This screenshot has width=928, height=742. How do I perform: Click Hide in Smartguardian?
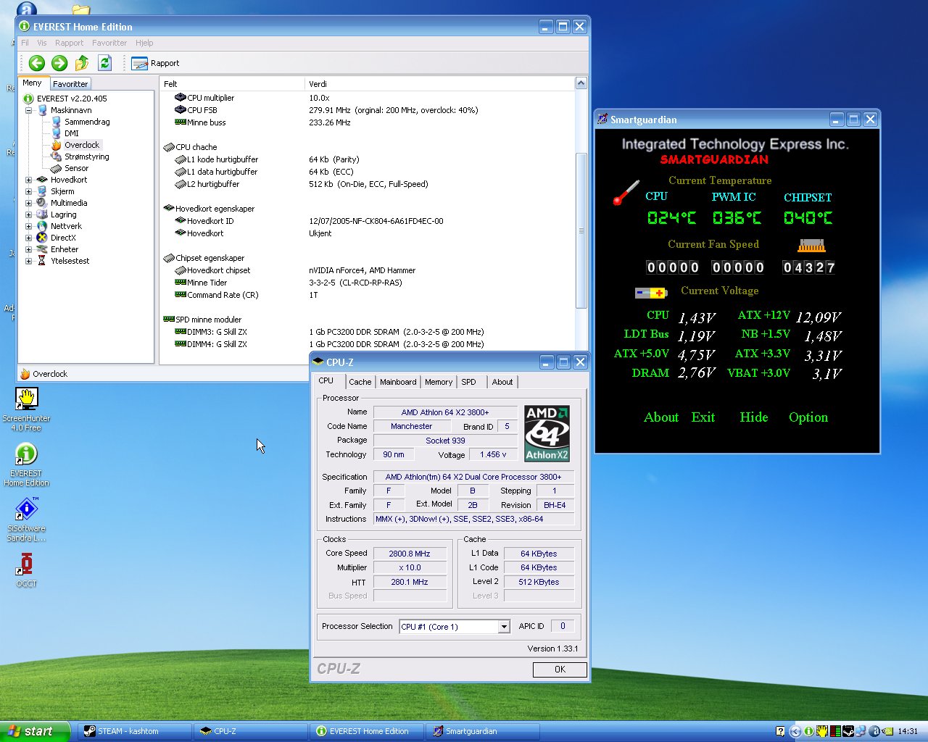(x=754, y=417)
